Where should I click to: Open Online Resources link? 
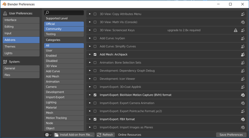[129, 135]
